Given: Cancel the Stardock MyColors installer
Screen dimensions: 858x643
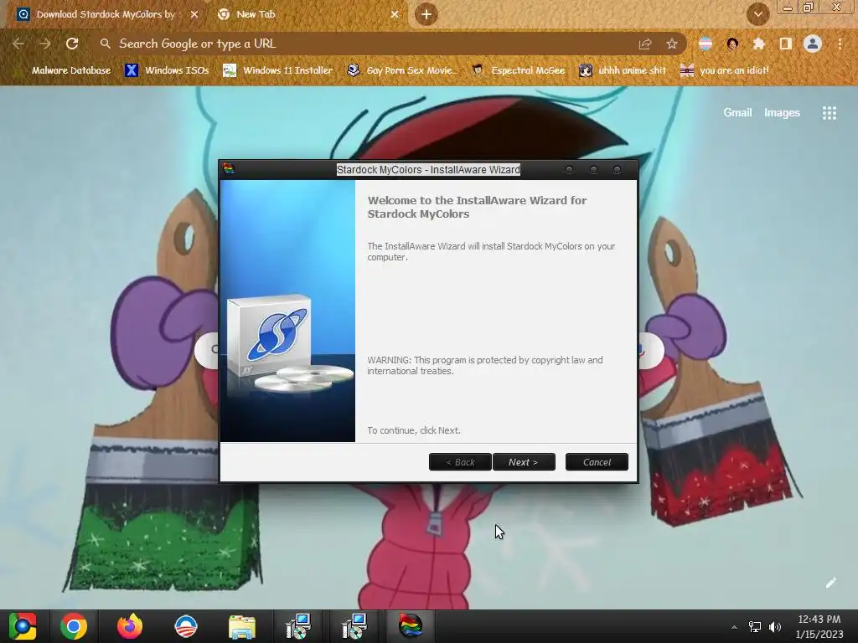Looking at the screenshot, I should click(x=597, y=462).
